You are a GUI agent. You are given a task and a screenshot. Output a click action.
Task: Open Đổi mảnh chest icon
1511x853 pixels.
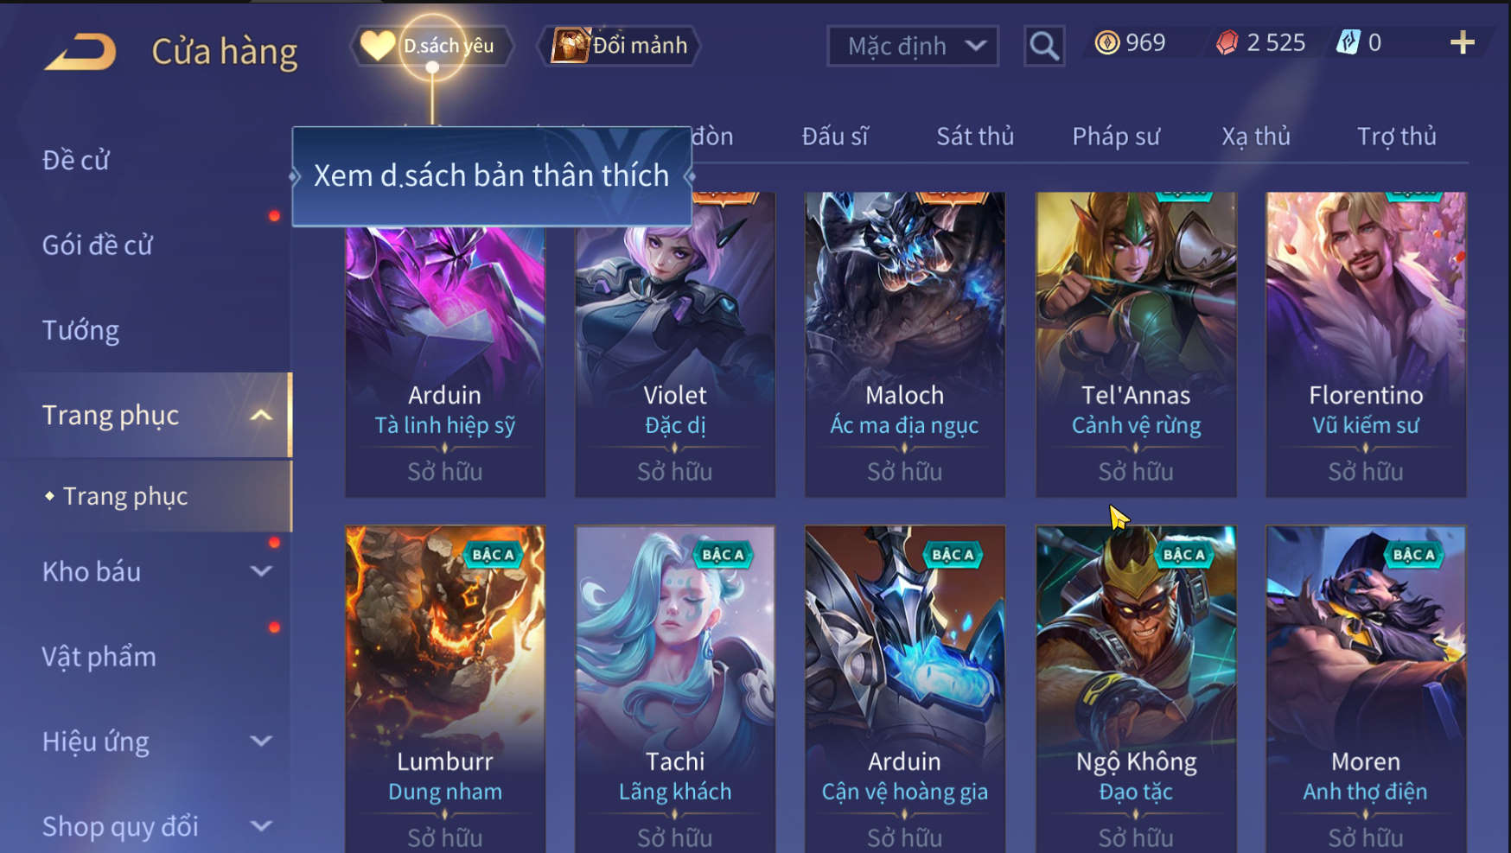619,46
